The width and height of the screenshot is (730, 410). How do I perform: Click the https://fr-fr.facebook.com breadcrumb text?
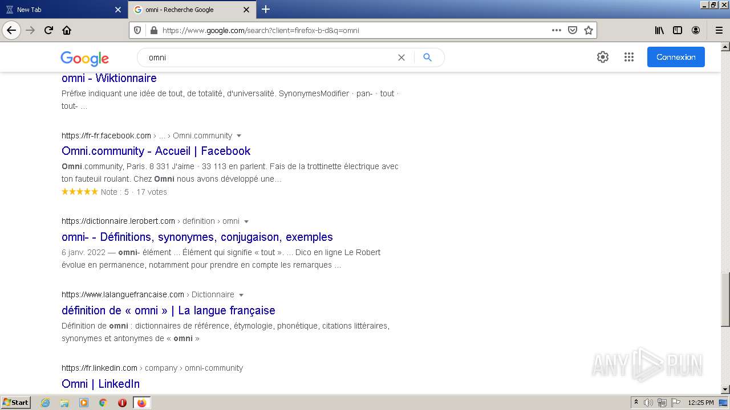[106, 136]
